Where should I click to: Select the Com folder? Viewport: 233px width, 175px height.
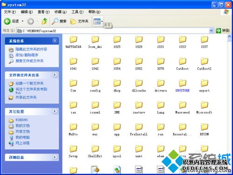[73, 85]
